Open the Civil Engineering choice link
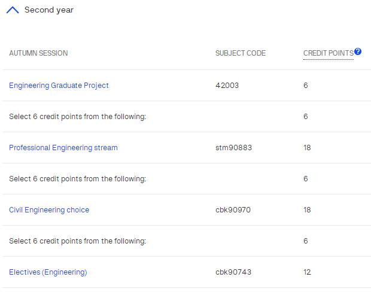The height and width of the screenshot is (292, 371). point(49,210)
